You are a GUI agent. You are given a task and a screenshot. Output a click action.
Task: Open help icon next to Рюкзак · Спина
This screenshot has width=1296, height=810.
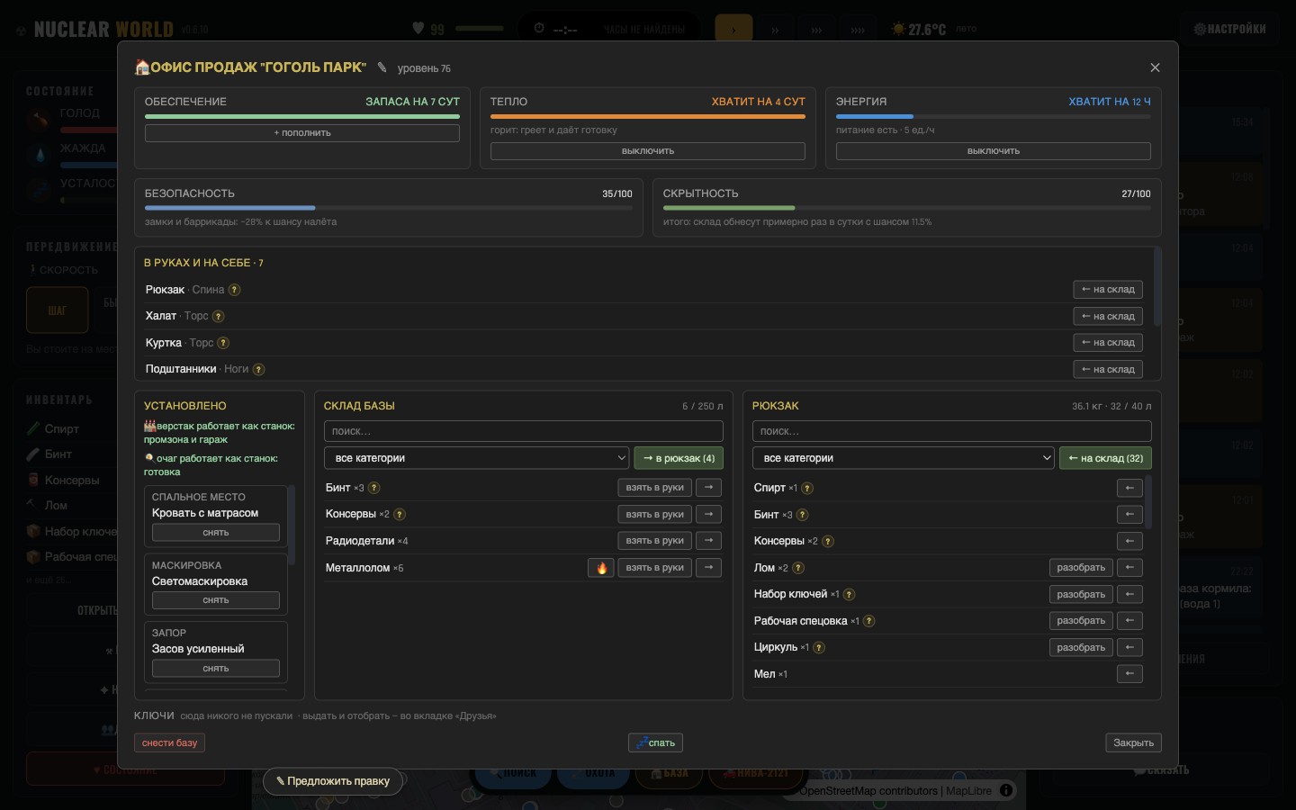pos(234,290)
